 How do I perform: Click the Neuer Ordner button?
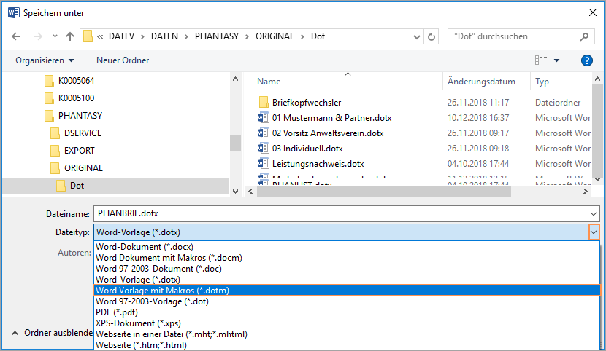(123, 60)
